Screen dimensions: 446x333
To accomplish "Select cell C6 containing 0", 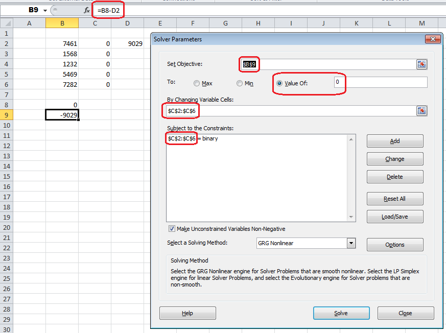I will click(x=95, y=85).
